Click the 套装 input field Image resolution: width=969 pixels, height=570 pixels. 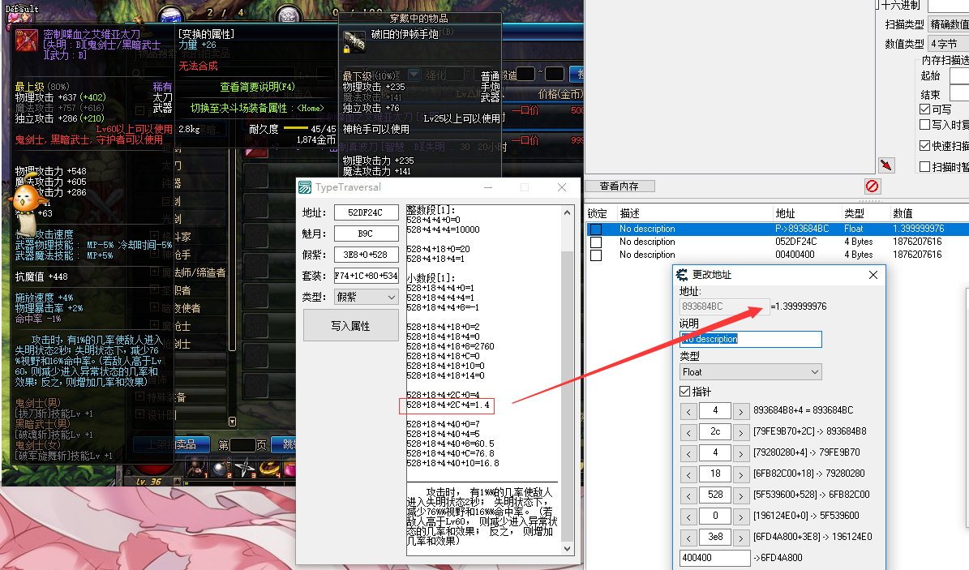(x=367, y=276)
